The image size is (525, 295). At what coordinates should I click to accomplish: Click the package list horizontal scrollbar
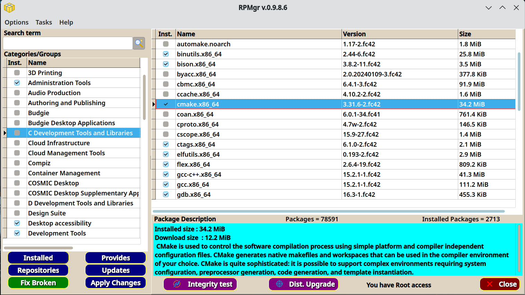328,211
